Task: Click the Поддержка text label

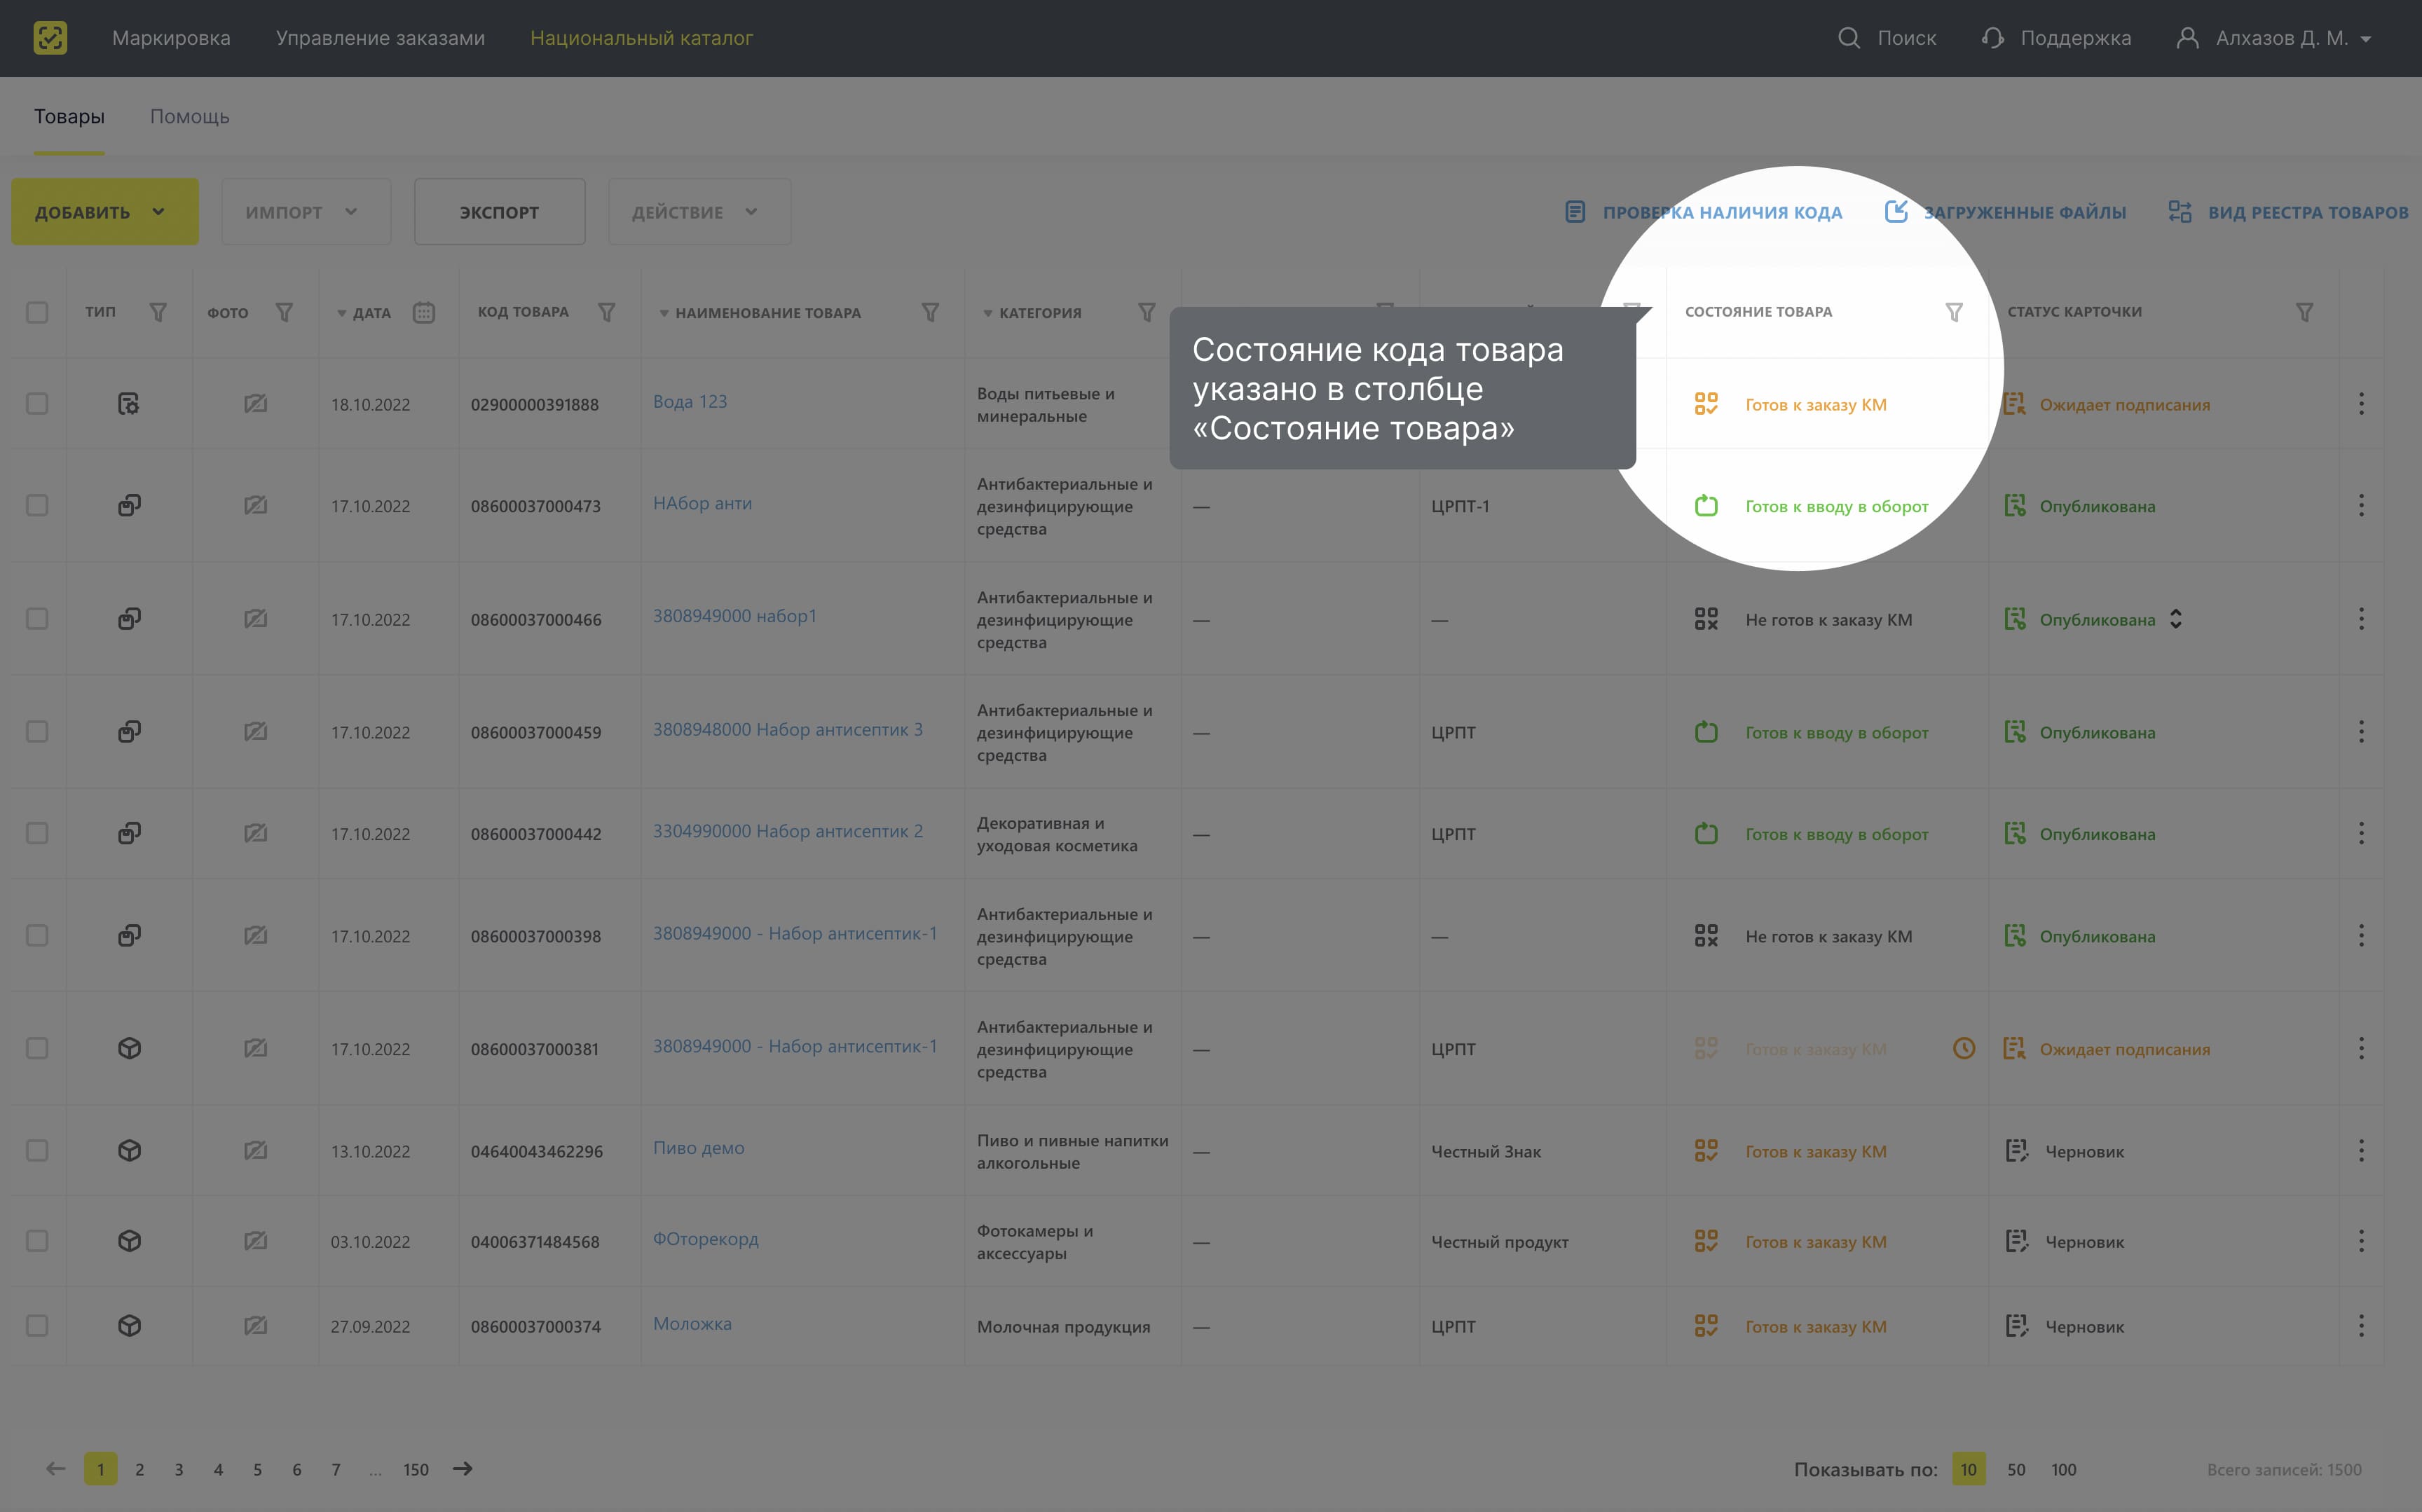Action: [x=2076, y=38]
